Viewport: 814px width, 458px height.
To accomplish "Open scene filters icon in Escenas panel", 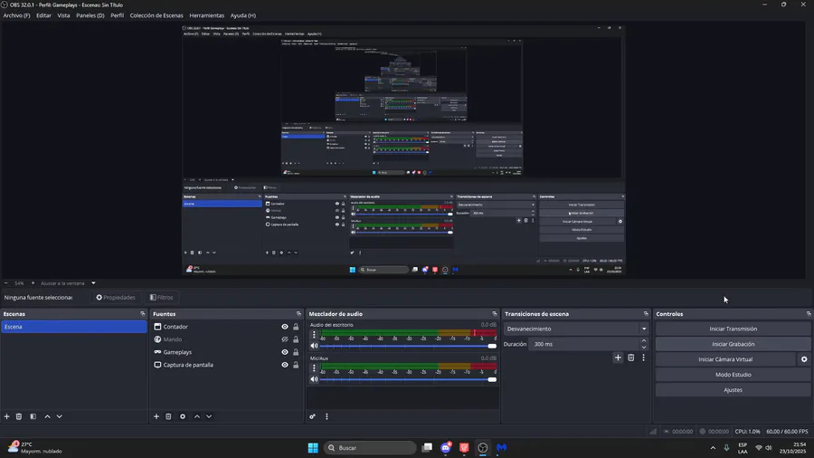I will click(x=33, y=416).
